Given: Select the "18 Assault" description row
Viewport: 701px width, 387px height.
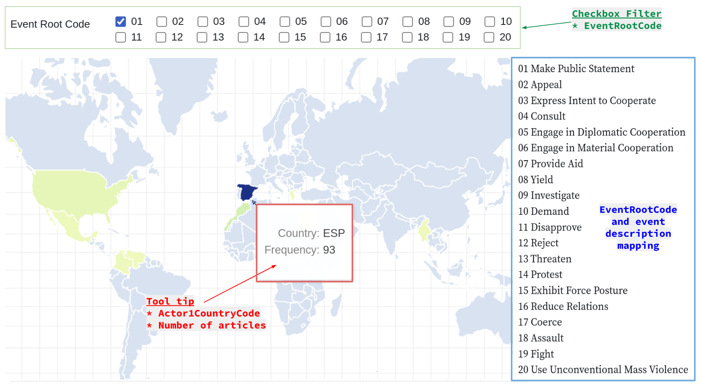Looking at the screenshot, I should pyautogui.click(x=541, y=338).
